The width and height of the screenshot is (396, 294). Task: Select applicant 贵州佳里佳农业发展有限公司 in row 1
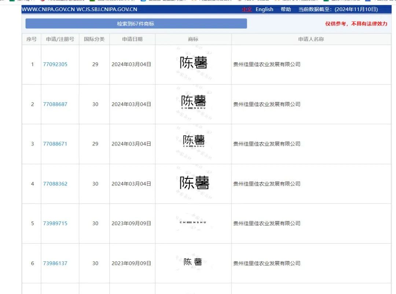coord(267,64)
